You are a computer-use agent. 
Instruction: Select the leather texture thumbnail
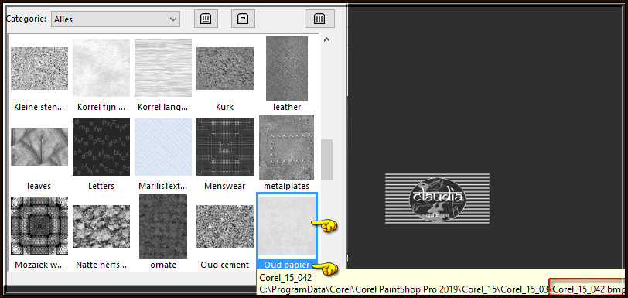click(287, 68)
